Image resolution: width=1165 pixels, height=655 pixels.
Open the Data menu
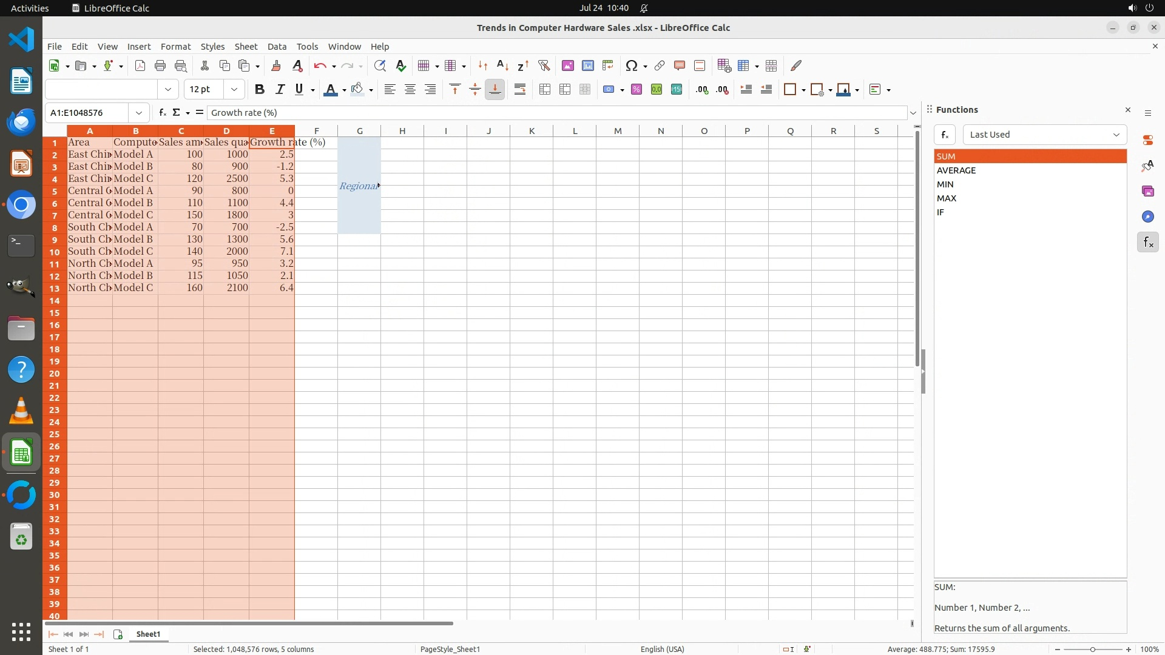[x=277, y=47]
